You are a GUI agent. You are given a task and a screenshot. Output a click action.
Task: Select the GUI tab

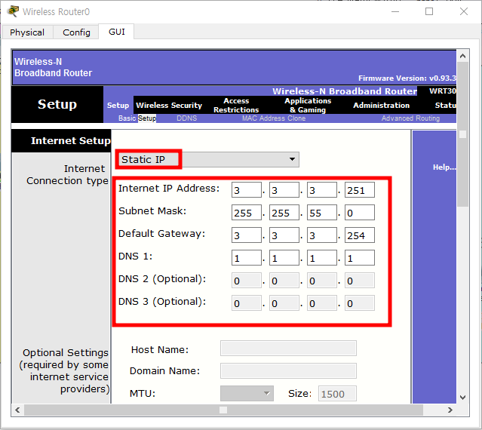116,32
